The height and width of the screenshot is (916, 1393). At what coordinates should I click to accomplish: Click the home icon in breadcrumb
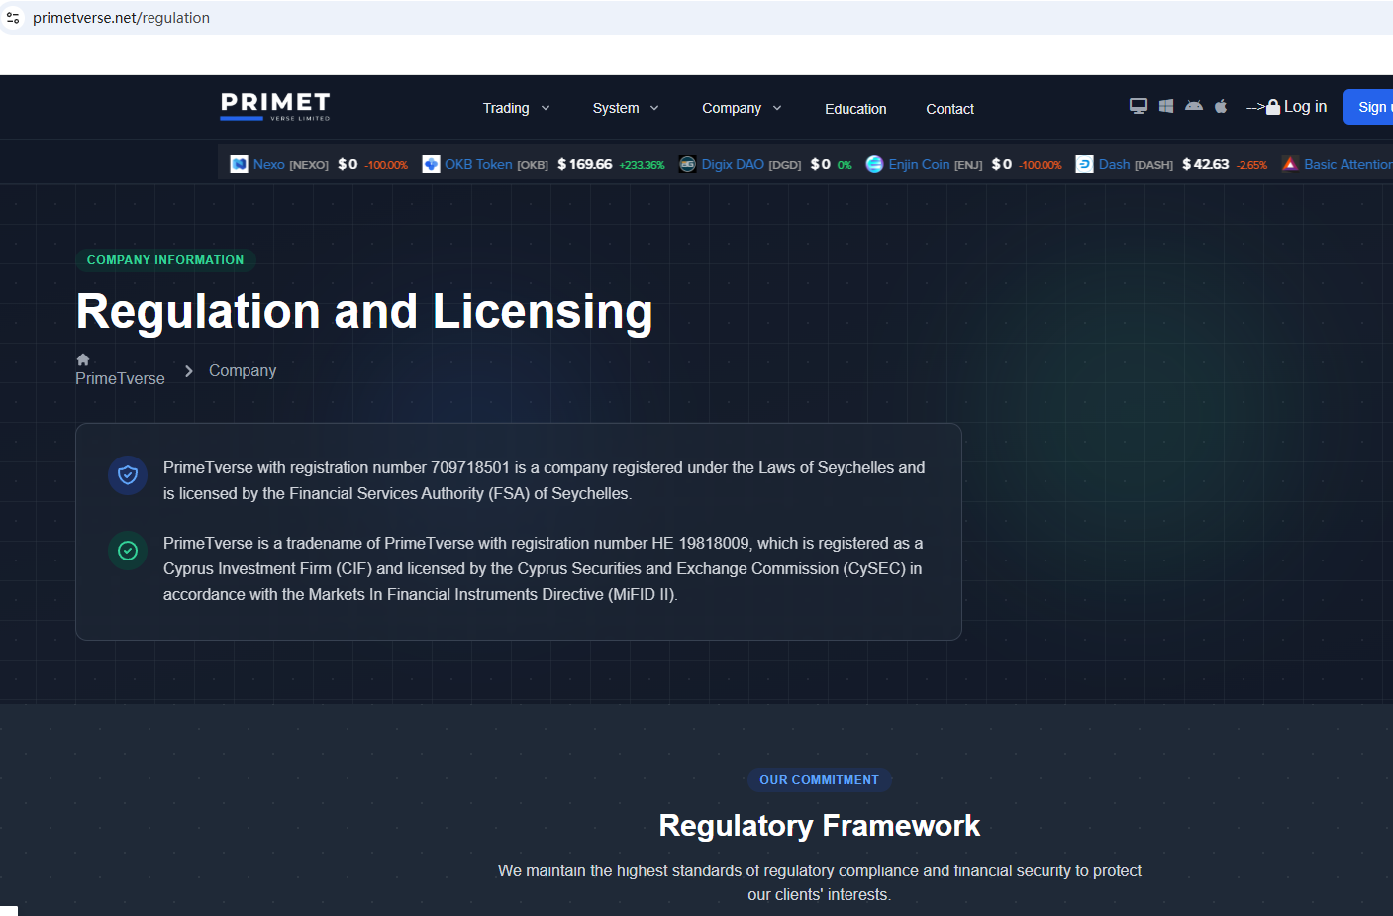83,359
